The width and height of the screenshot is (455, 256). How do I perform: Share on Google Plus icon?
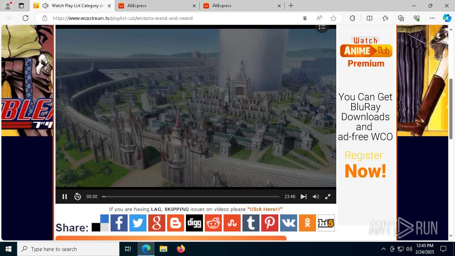tap(157, 223)
